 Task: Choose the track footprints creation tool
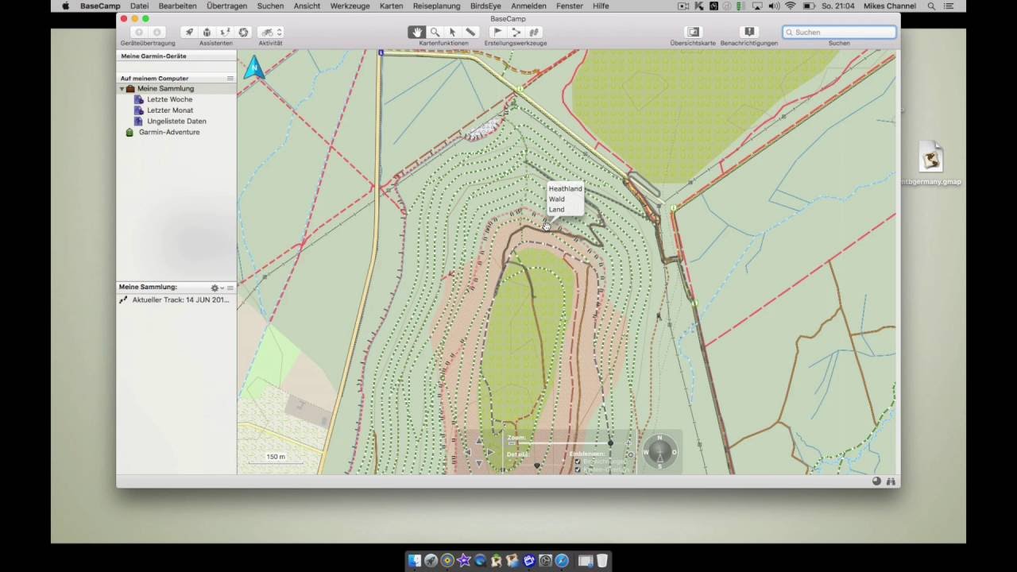tap(534, 32)
